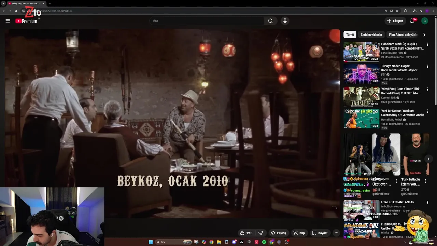Select Film Adresi adlı yükle chip
437x246 pixels.
click(x=403, y=35)
